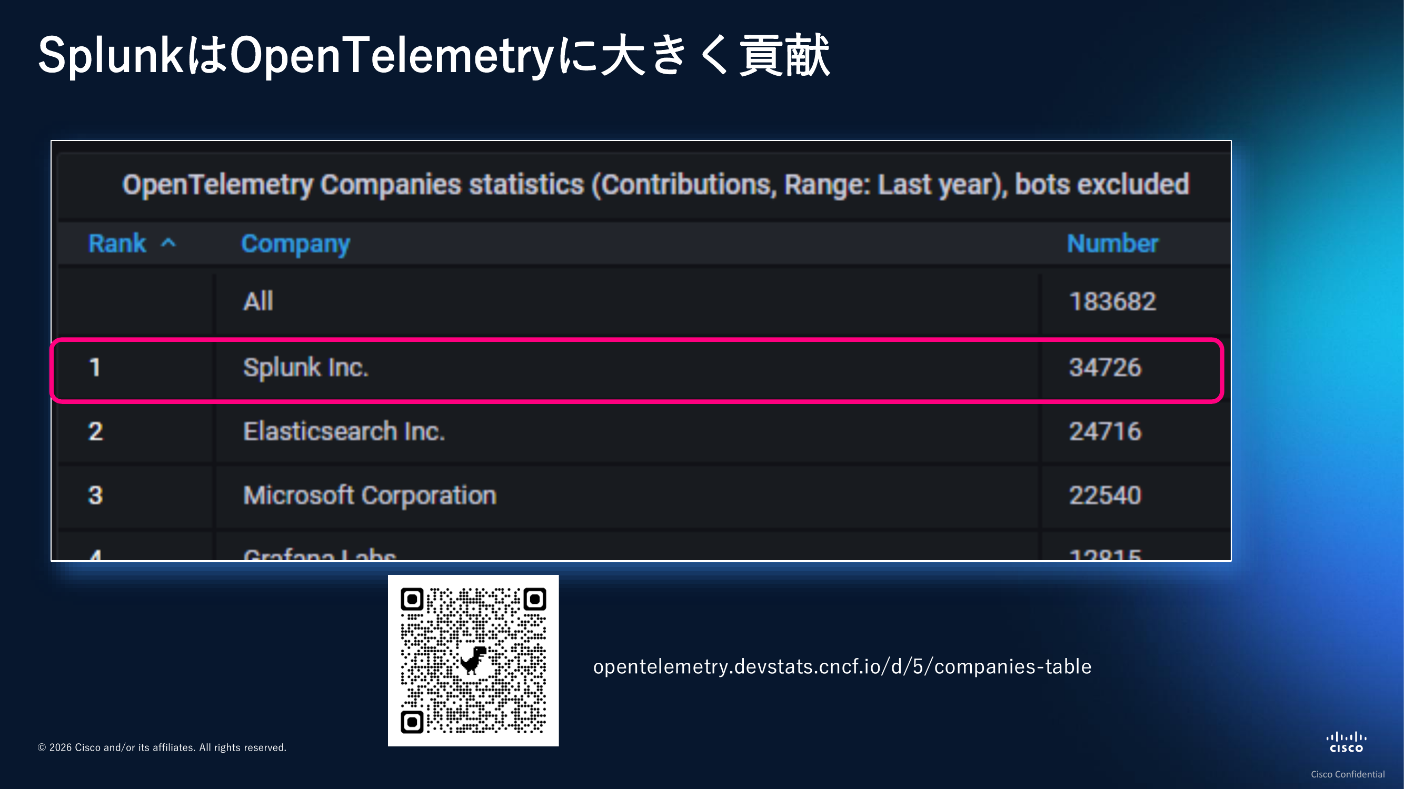Click the OpenTelemetry Companies statistics panel title

pyautogui.click(x=655, y=185)
